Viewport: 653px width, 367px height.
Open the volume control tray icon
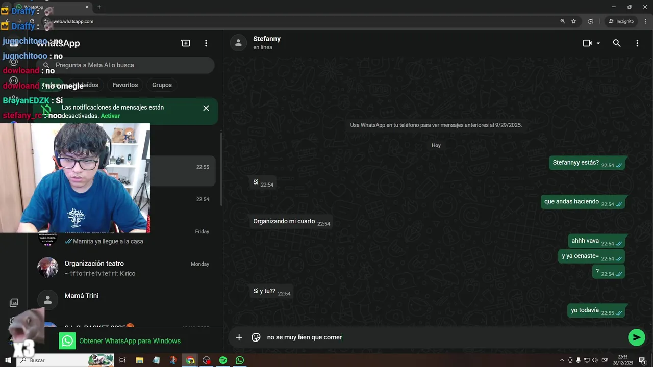(x=594, y=360)
